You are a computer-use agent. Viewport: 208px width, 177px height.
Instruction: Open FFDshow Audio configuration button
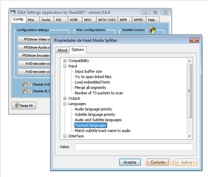pyautogui.click(x=34, y=47)
